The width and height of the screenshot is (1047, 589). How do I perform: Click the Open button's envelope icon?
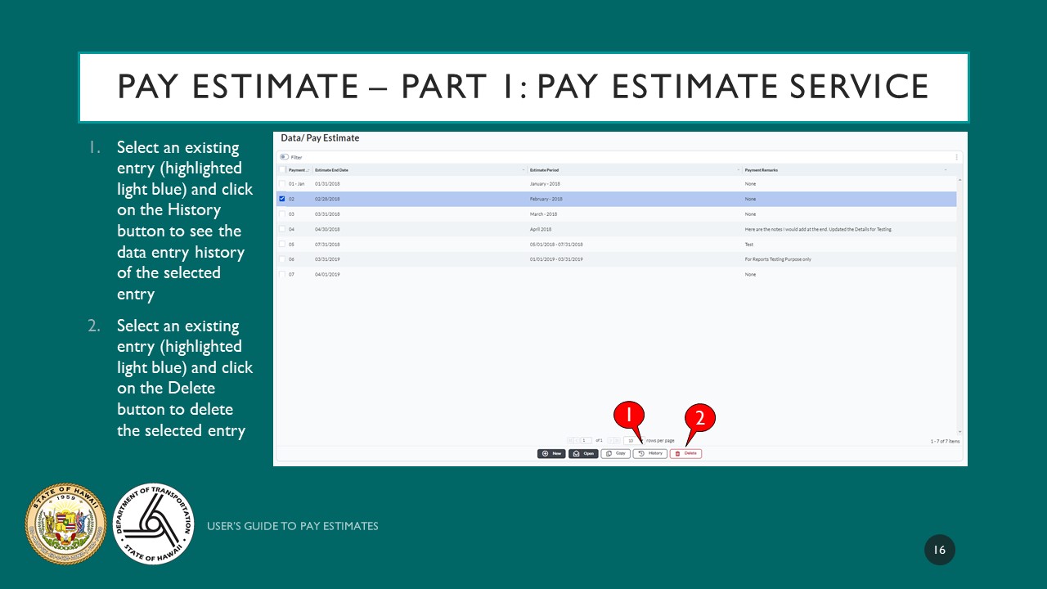pos(577,453)
